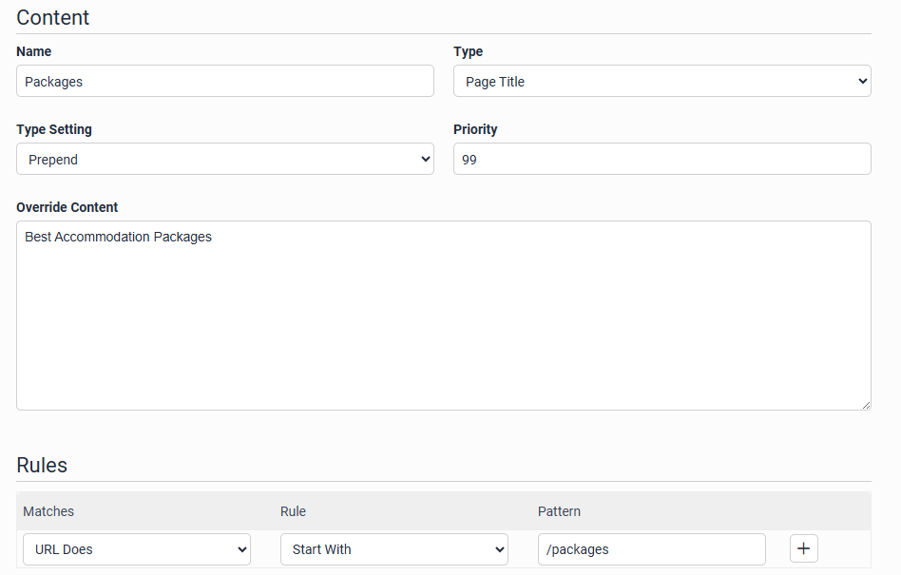Click inside the Override Content text area

[x=443, y=316]
